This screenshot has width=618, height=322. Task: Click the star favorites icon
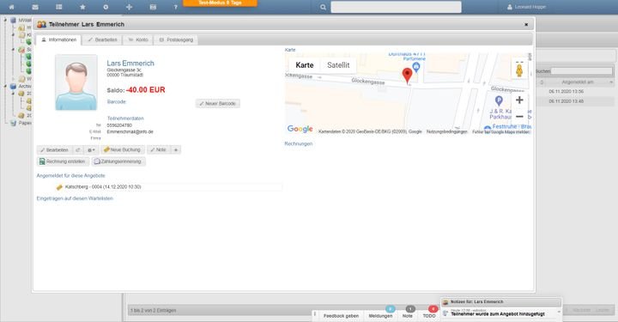pos(82,7)
